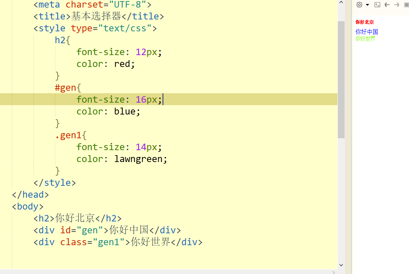
Task: Click the 'h2{' selector line
Action: (x=63, y=40)
